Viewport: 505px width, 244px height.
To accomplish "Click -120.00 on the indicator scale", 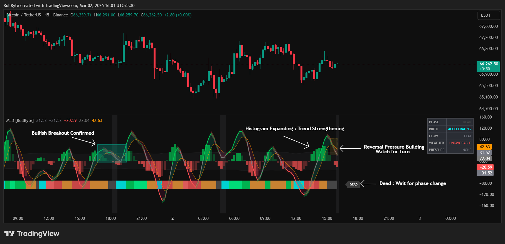I will click(x=487, y=194).
